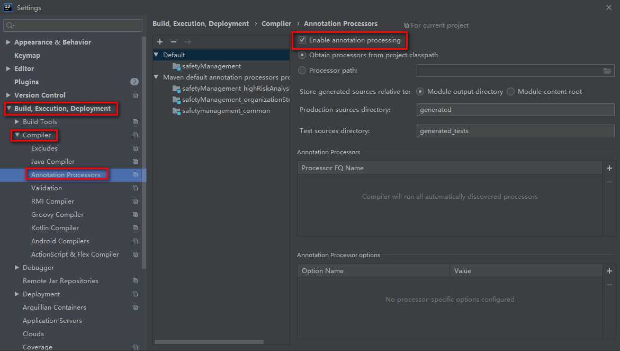
Task: Focus the settings search field
Action: [x=73, y=25]
